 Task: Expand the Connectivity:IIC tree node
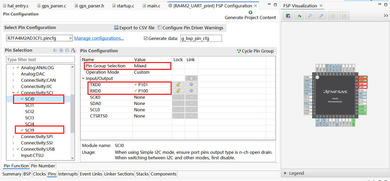click(x=13, y=87)
